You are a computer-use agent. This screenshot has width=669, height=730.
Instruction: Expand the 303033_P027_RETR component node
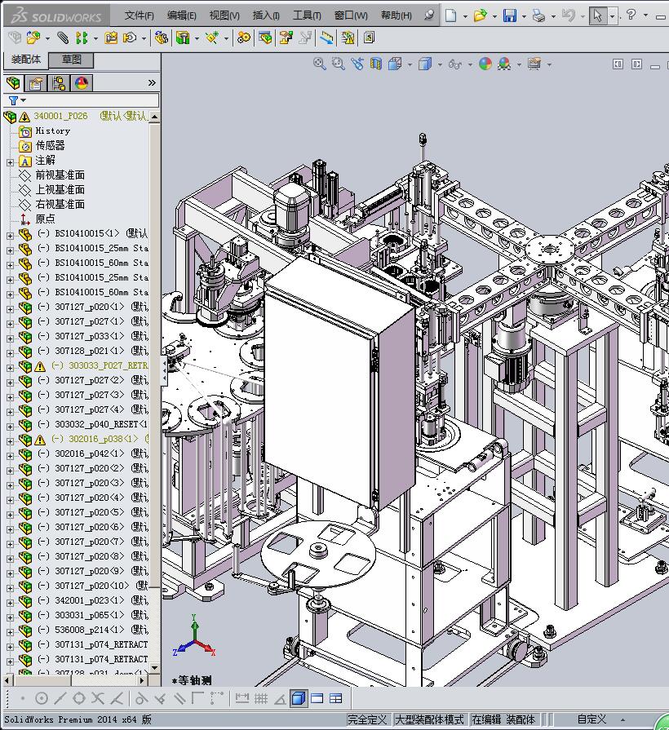(11, 368)
